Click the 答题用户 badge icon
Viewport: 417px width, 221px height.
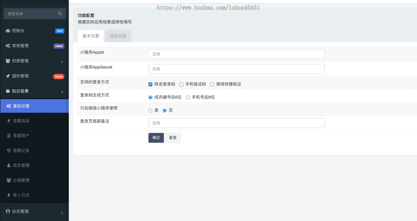[x=9, y=136]
